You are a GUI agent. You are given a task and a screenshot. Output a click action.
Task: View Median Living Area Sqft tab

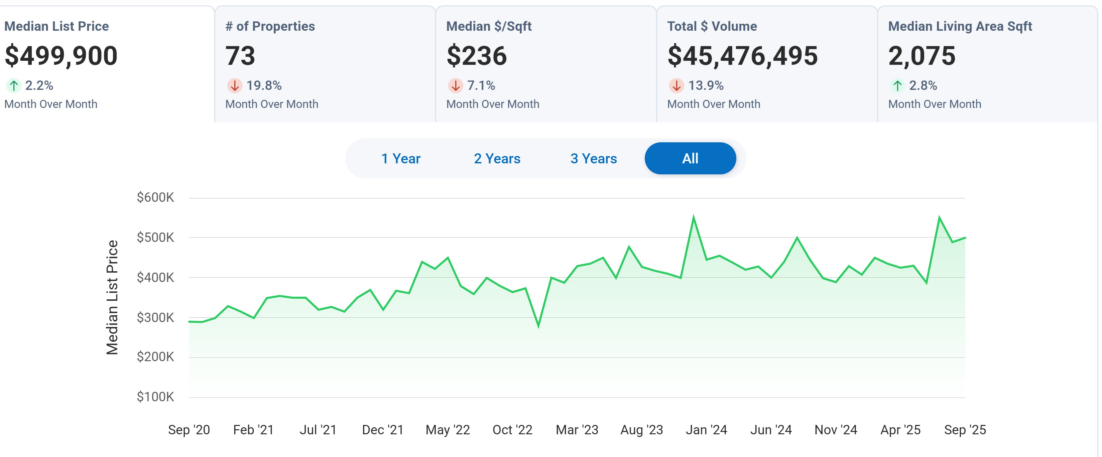[x=960, y=26]
